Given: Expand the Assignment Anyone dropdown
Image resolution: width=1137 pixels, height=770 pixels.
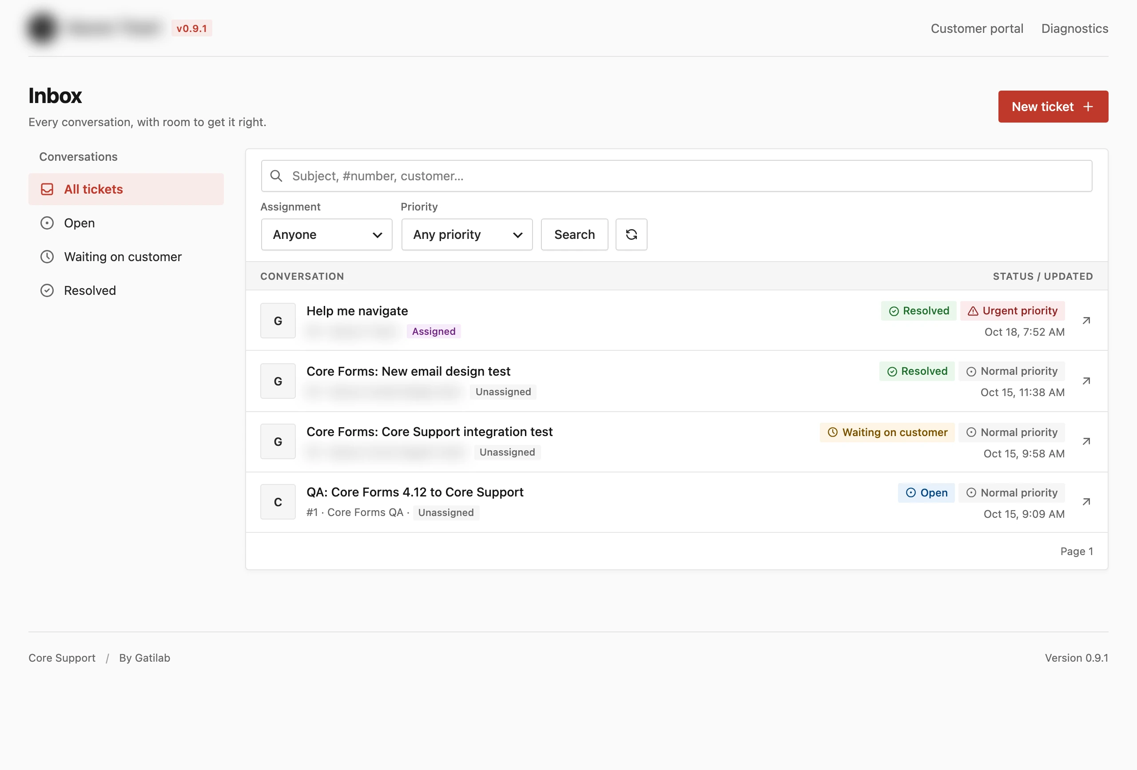Looking at the screenshot, I should [x=327, y=234].
